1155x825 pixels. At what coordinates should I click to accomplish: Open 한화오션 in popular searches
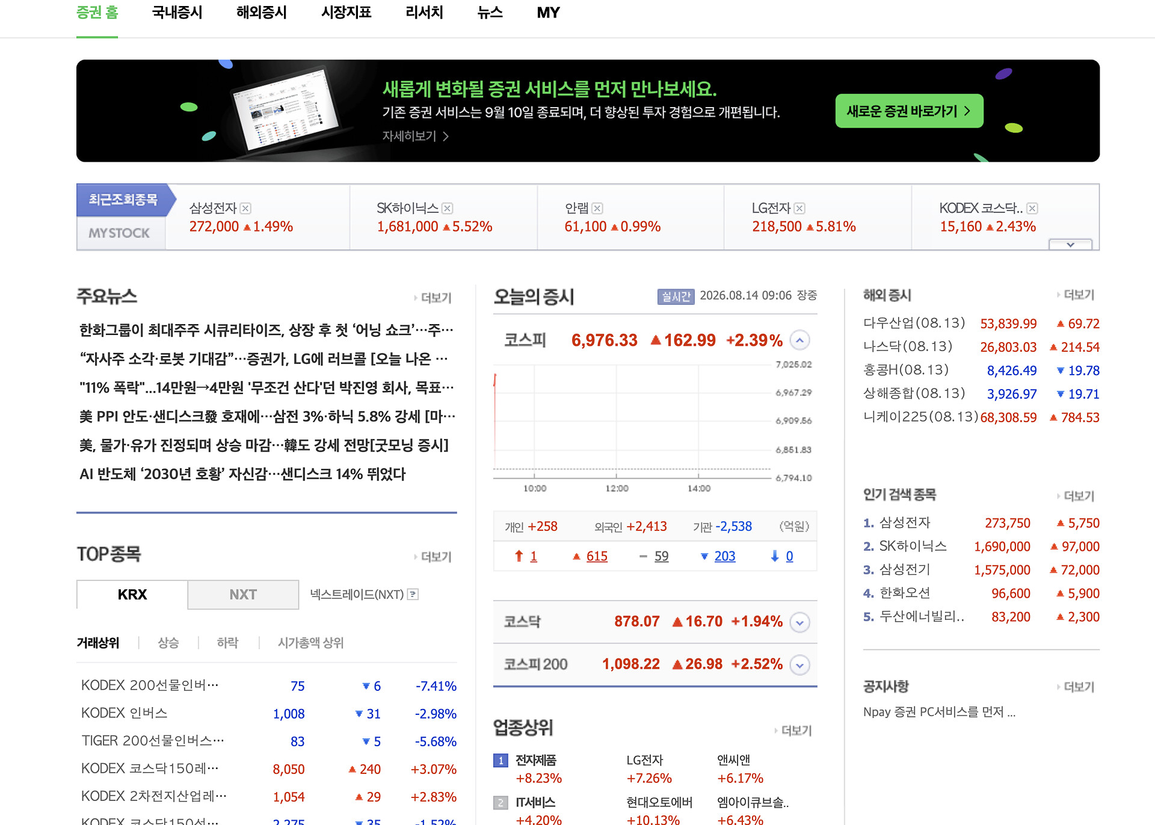[x=905, y=593]
